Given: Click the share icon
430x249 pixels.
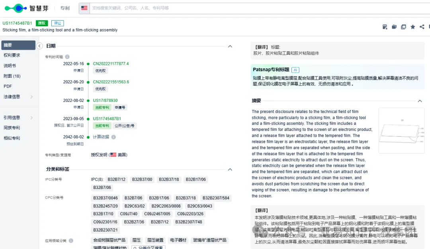Looking at the screenshot, I should point(422,27).
